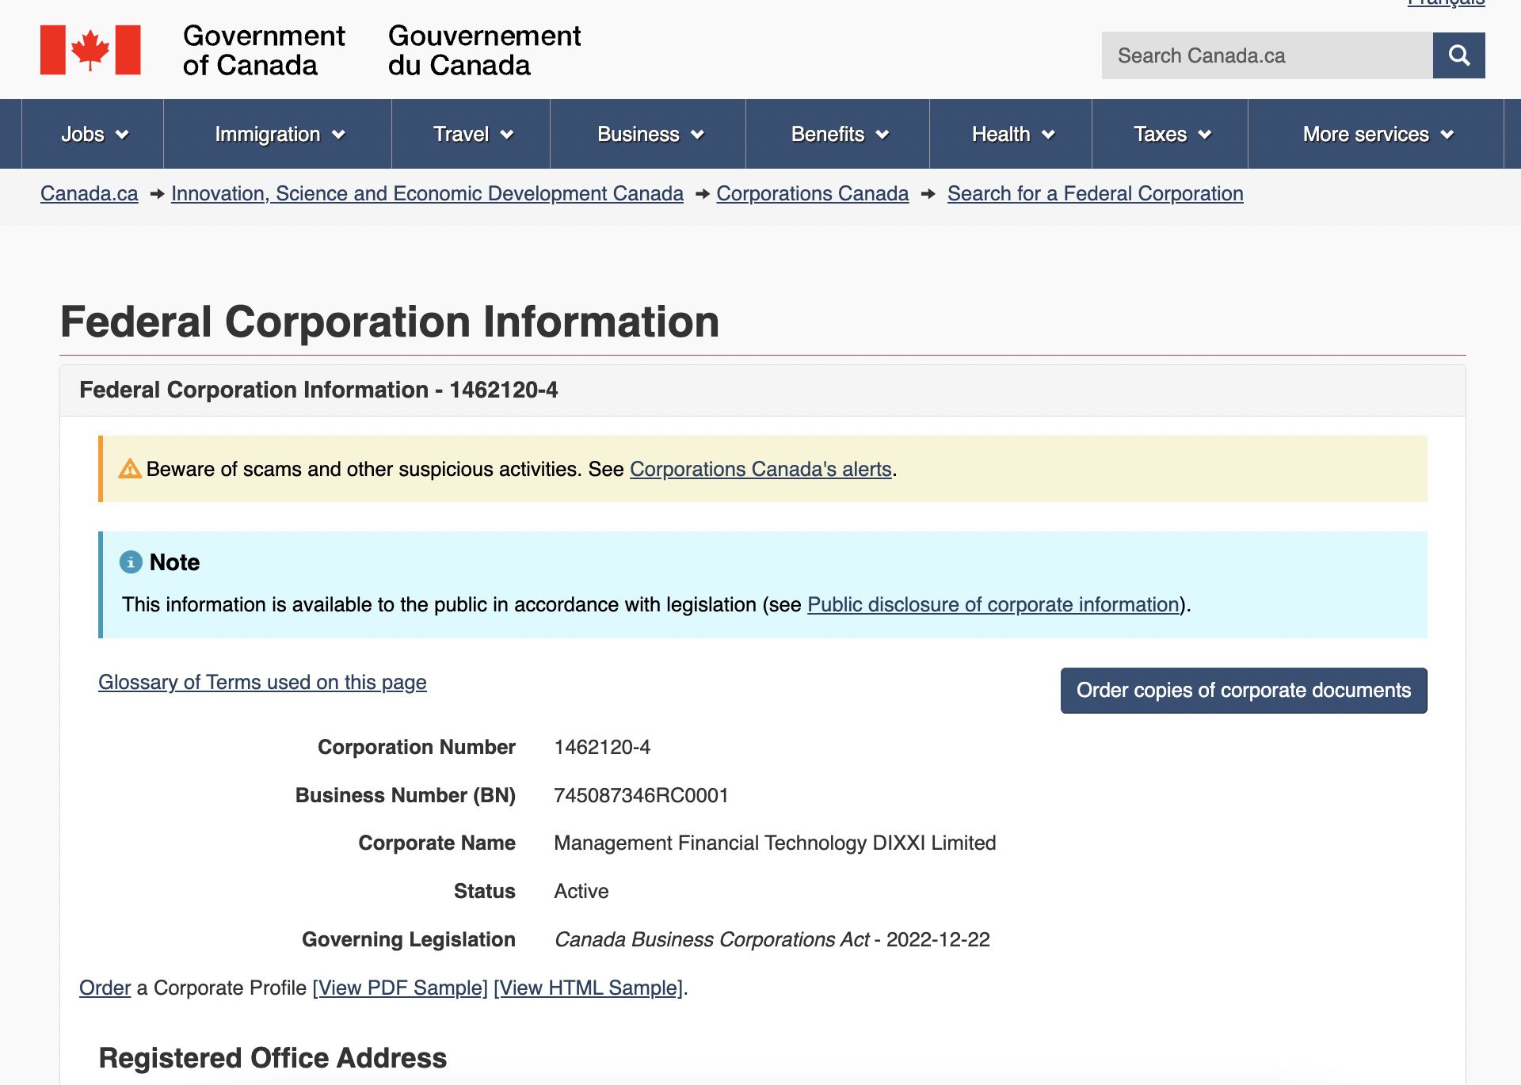This screenshot has height=1085, width=1521.
Task: Open Search for a Federal Corporation breadcrumb
Action: pyautogui.click(x=1095, y=193)
